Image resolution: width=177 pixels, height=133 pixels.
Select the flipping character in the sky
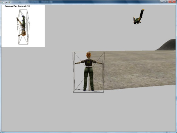139,17
